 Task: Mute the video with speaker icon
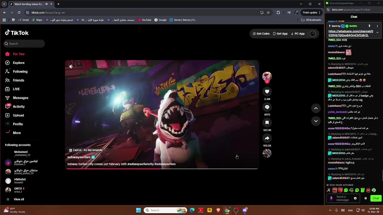click(71, 66)
